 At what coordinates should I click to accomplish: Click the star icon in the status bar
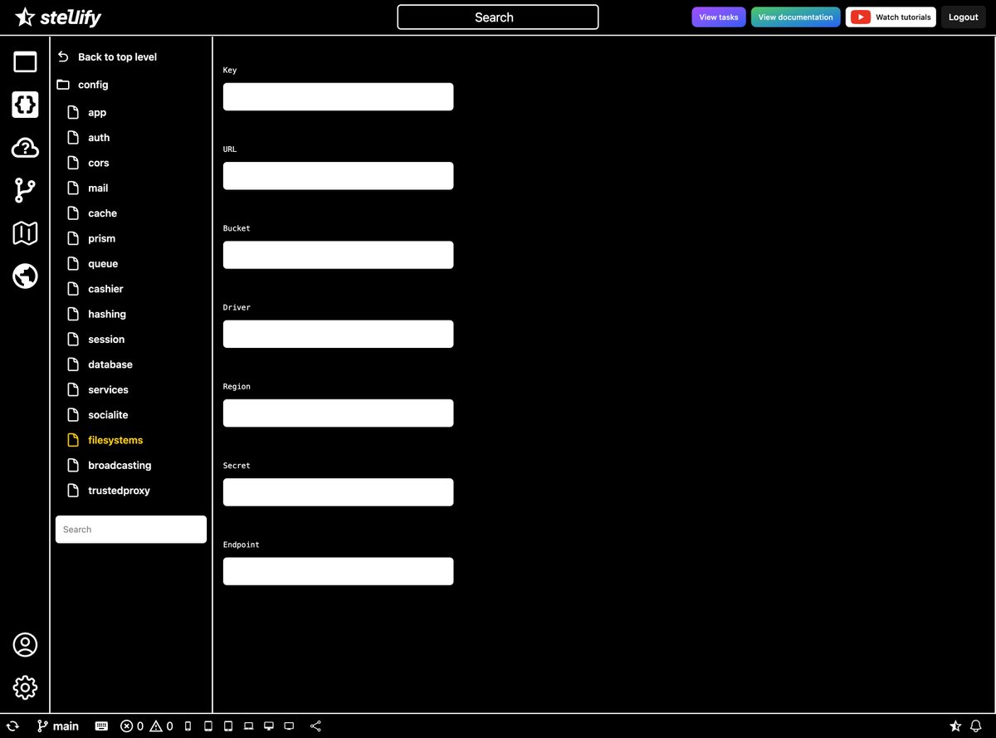(x=956, y=726)
